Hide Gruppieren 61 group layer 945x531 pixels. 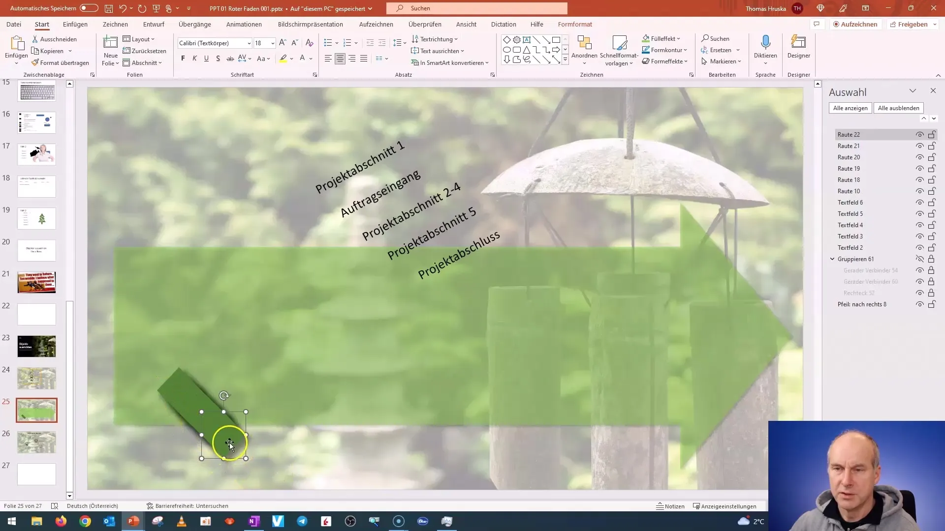(x=920, y=259)
